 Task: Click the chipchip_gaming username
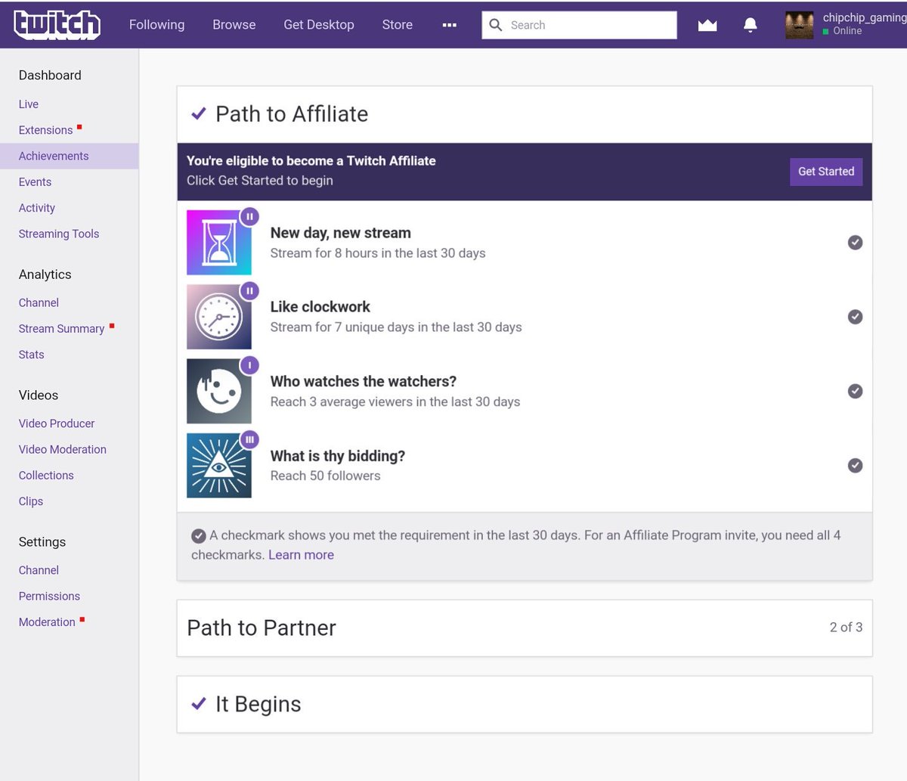tap(865, 18)
